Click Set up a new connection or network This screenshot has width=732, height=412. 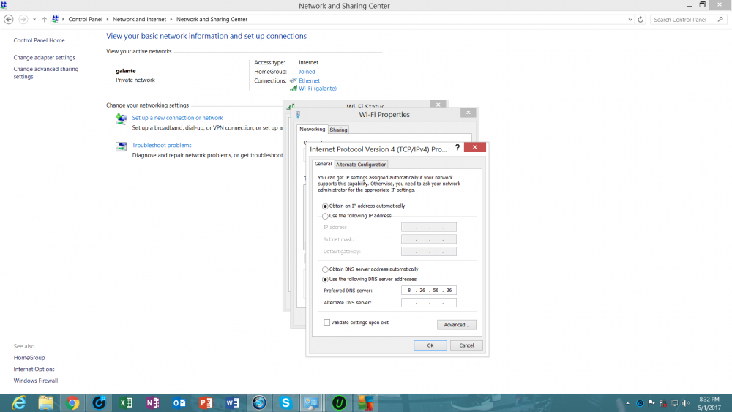point(177,118)
